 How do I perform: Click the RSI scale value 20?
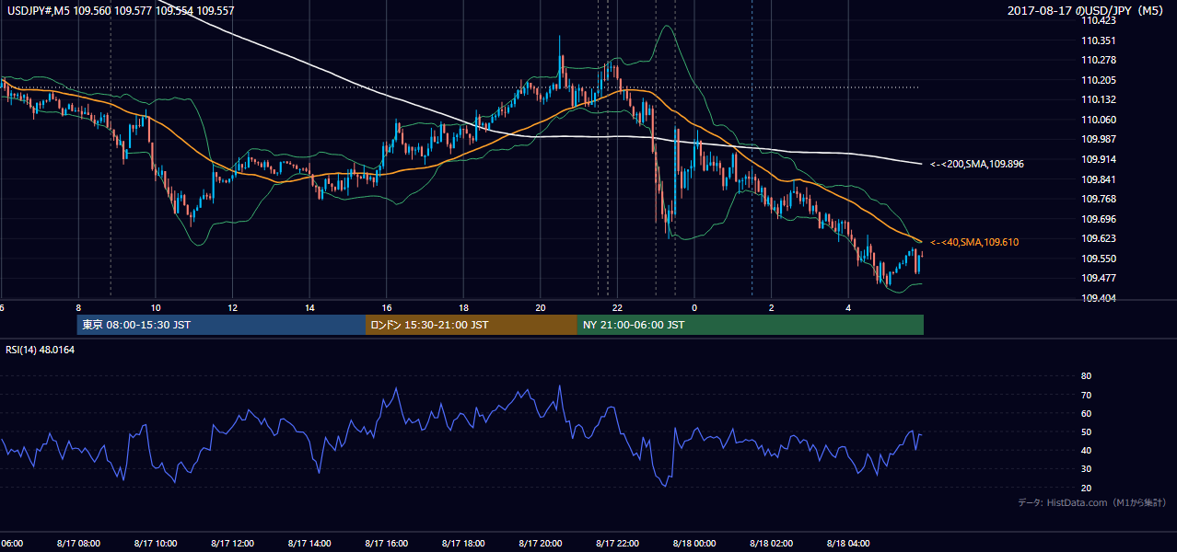(1087, 488)
